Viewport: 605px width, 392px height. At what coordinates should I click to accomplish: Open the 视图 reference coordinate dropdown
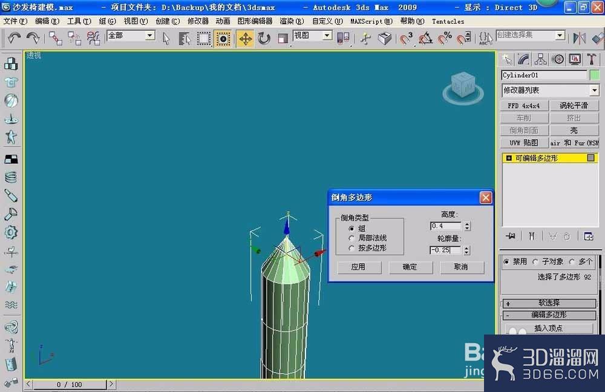click(327, 36)
